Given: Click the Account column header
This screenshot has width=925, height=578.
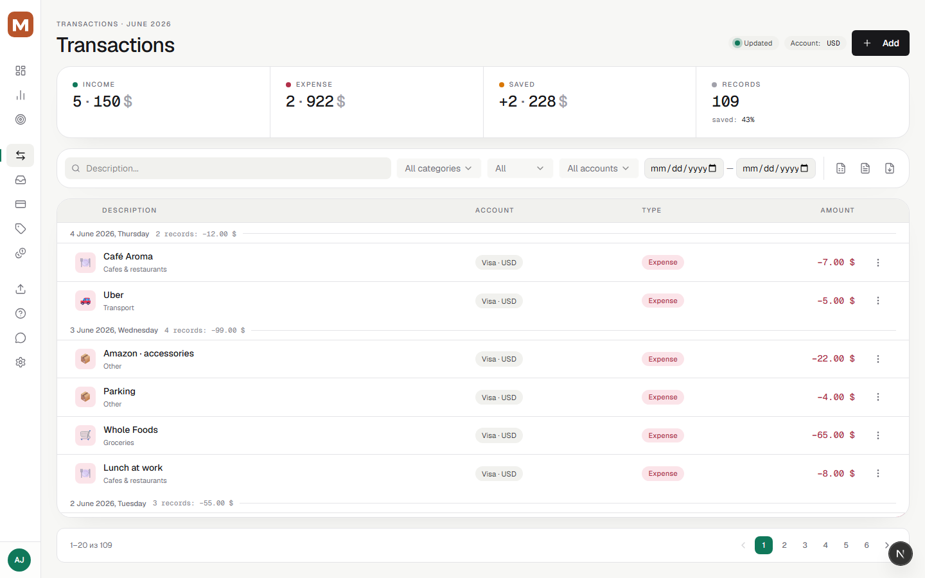Looking at the screenshot, I should point(495,211).
